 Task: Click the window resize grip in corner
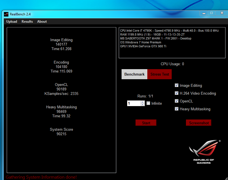click(226, 179)
